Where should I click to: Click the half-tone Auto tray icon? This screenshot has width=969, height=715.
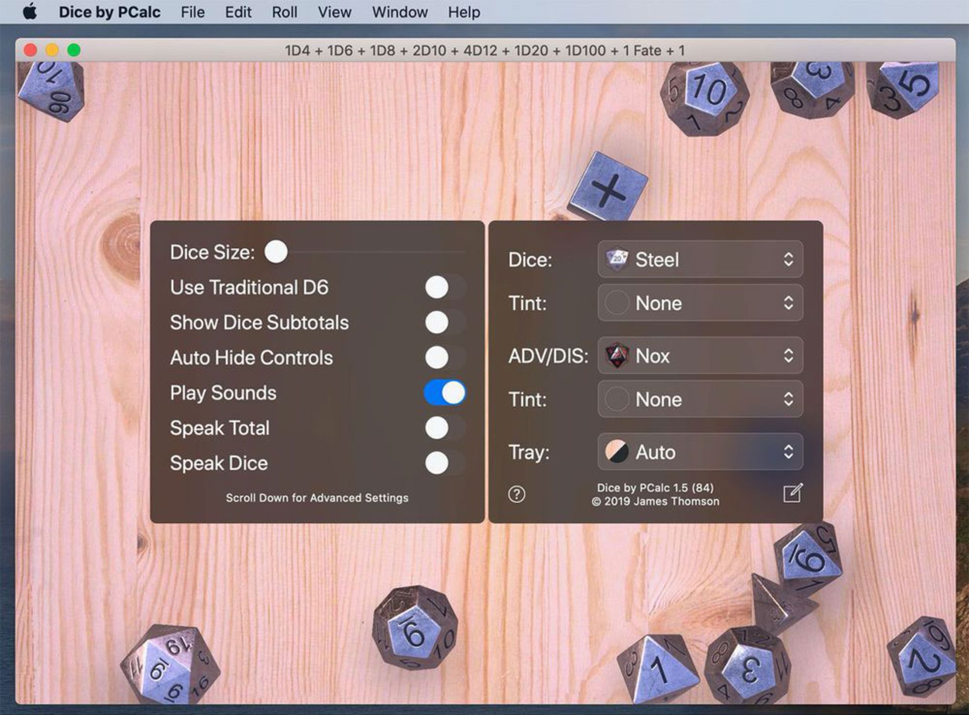(x=617, y=452)
